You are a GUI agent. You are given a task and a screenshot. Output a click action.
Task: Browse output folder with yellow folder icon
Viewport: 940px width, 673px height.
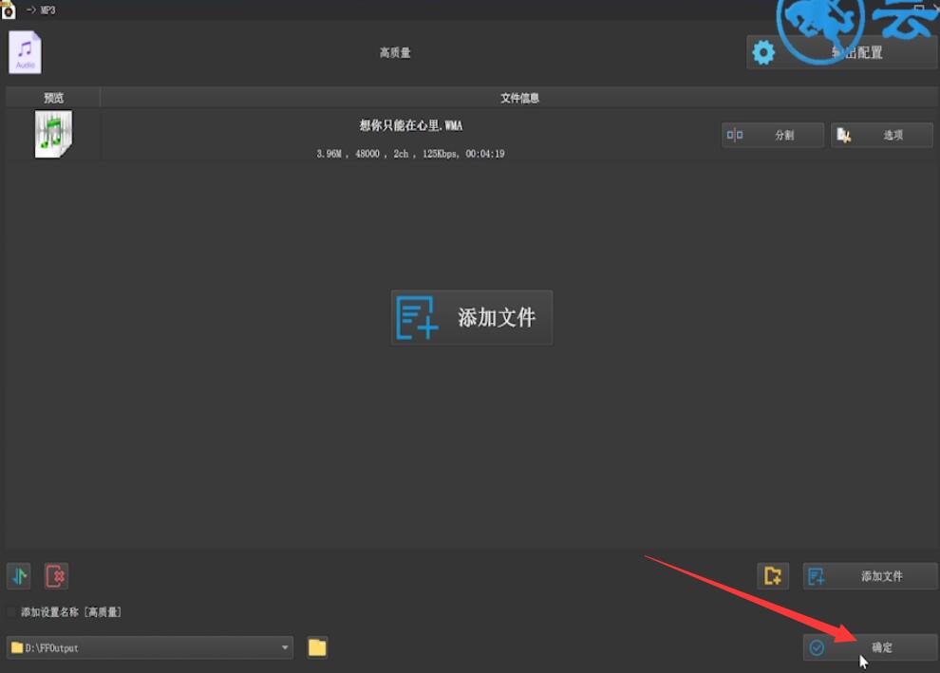point(317,647)
